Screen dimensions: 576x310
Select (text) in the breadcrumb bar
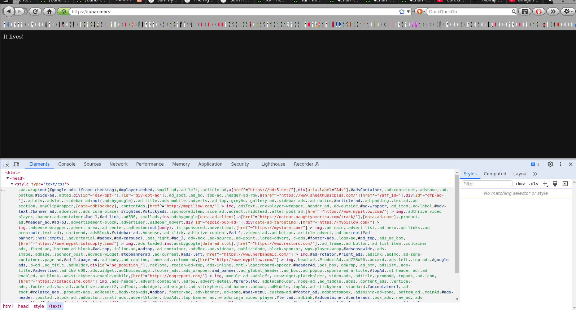click(55, 306)
